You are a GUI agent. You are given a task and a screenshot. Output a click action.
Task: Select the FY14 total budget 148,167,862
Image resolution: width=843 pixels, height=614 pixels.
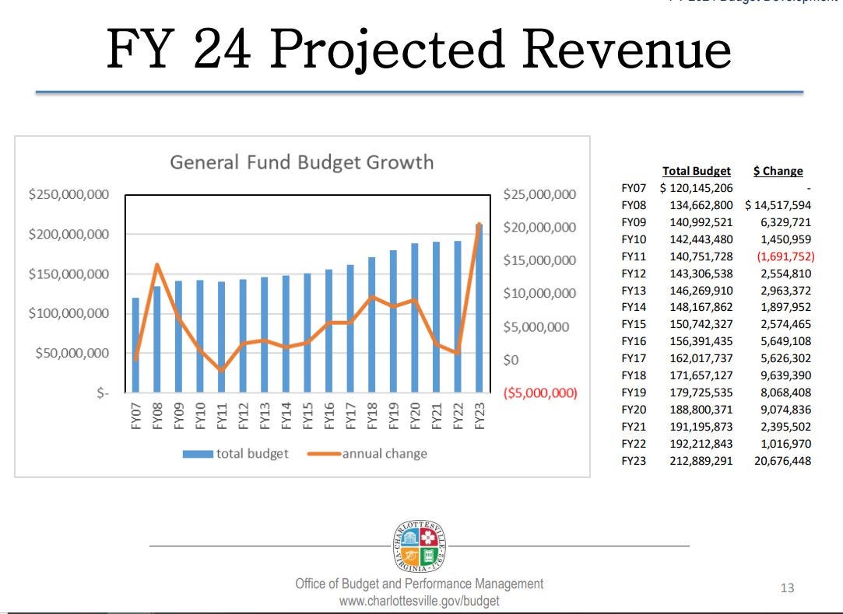click(701, 307)
